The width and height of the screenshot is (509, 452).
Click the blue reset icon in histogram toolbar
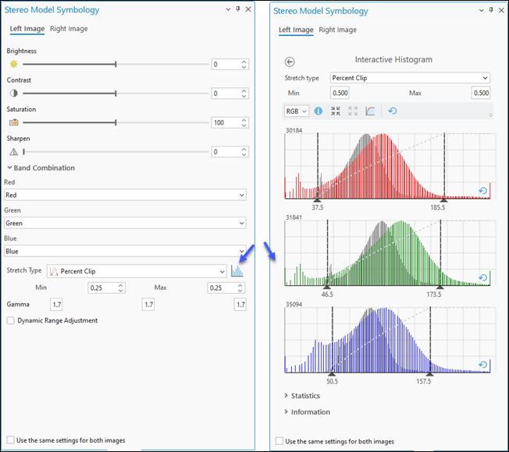[392, 111]
